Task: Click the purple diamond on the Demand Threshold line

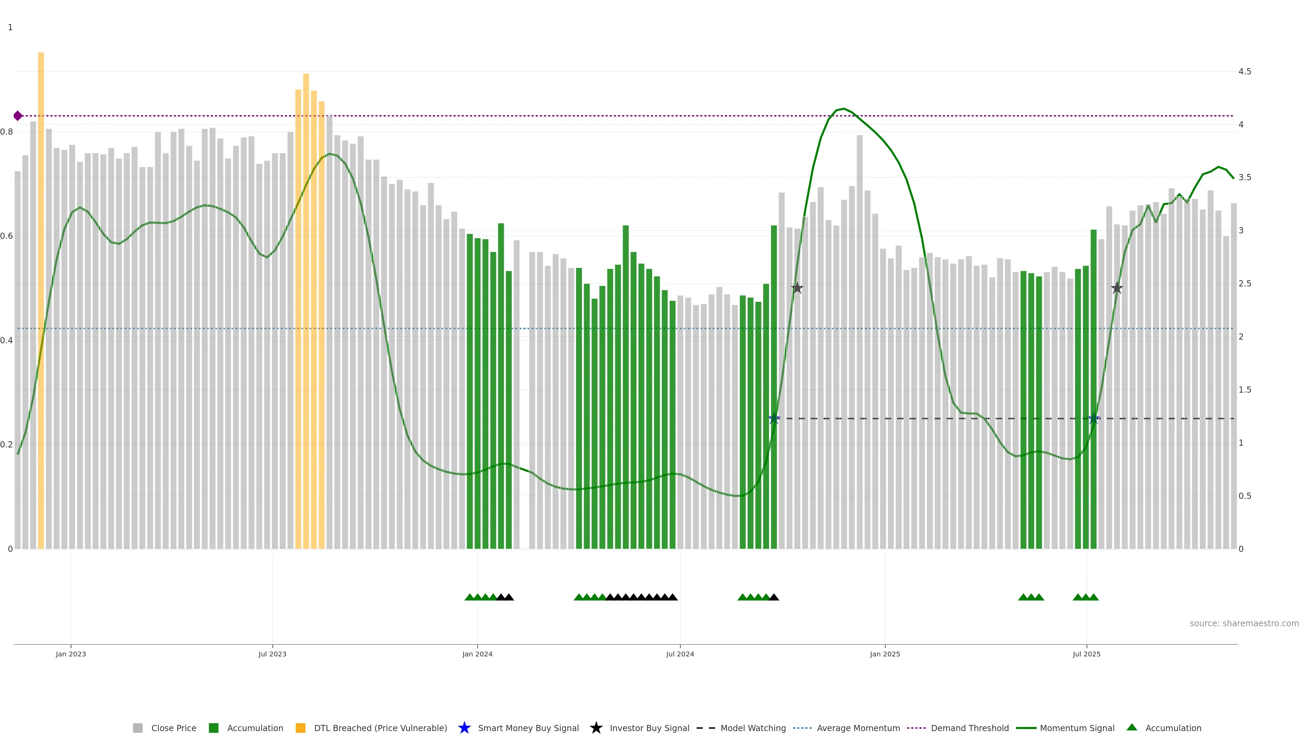Action: [x=18, y=116]
